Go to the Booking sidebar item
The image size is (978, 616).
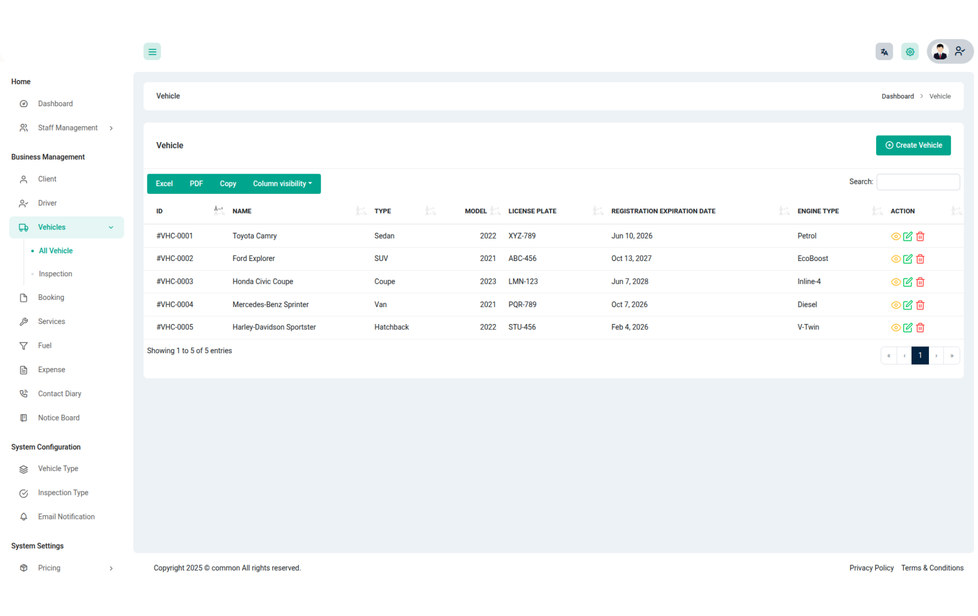pos(51,298)
